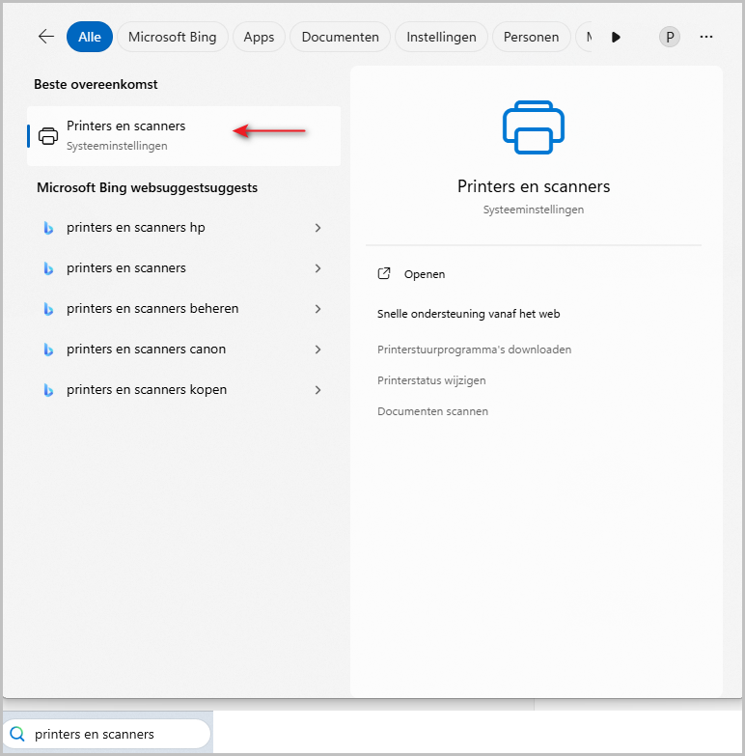Click the back arrow icon
Screen dimensions: 745x756
pyautogui.click(x=46, y=37)
